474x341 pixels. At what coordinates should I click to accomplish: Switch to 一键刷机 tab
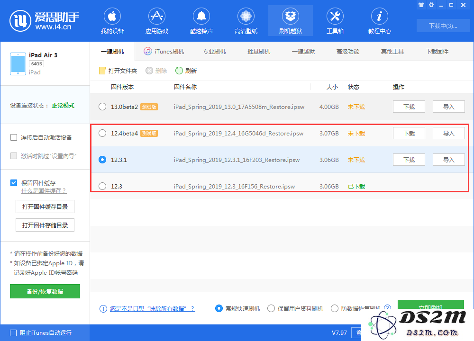point(112,51)
